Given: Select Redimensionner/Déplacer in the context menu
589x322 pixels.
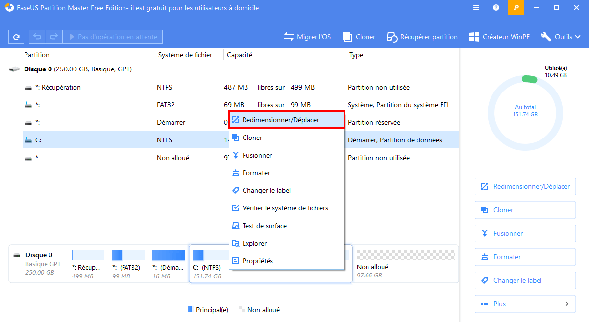Looking at the screenshot, I should tap(287, 120).
